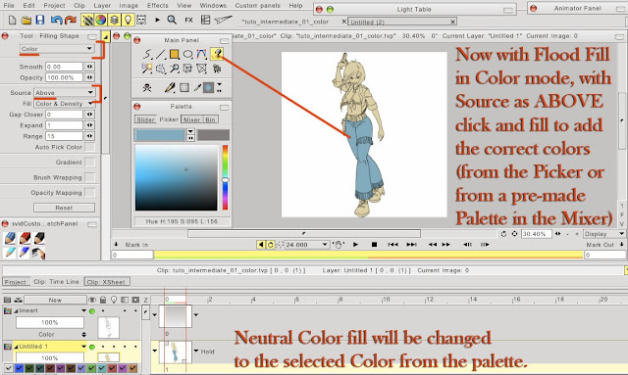Open the Layer menu

[102, 5]
